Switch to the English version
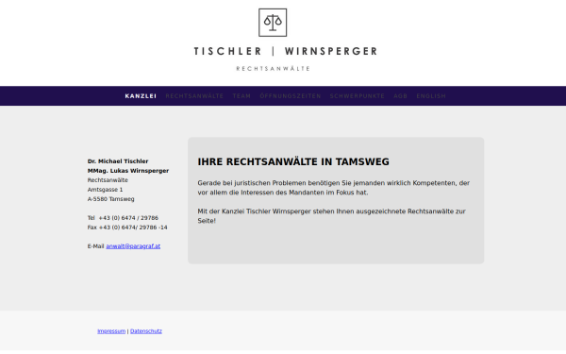Image resolution: width=566 pixels, height=354 pixels. point(431,96)
